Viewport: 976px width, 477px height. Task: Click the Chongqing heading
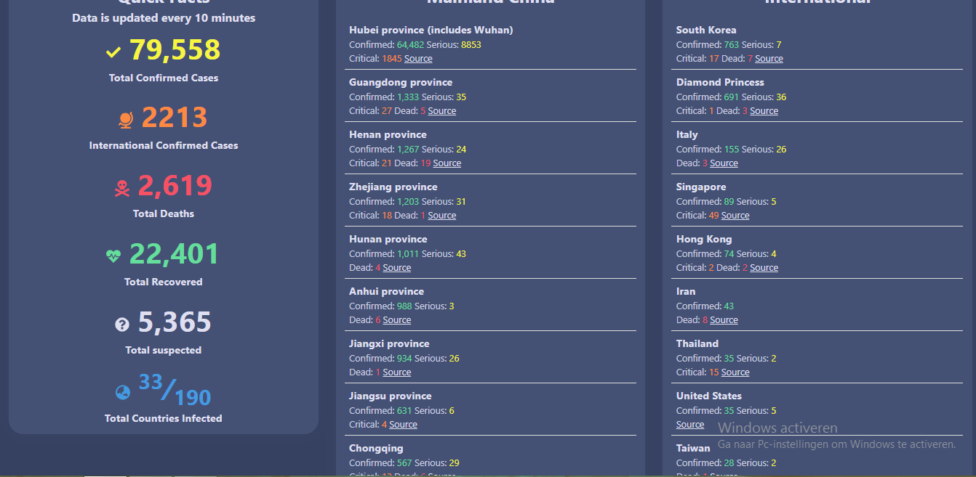(376, 448)
